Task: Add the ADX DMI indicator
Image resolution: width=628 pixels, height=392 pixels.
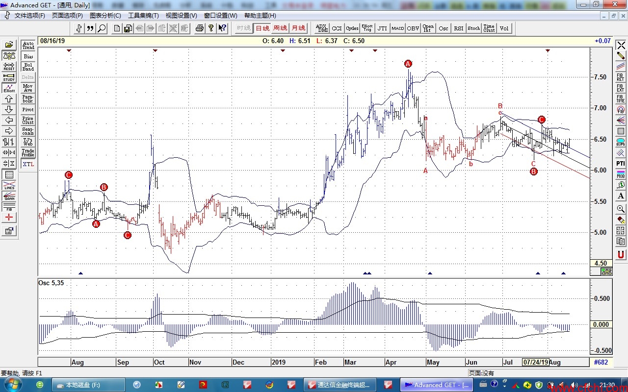Action: coord(322,28)
